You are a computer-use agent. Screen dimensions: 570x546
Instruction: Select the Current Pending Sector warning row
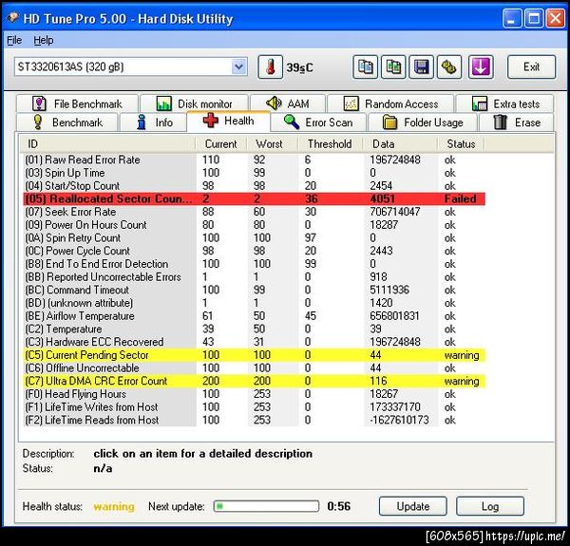click(254, 355)
